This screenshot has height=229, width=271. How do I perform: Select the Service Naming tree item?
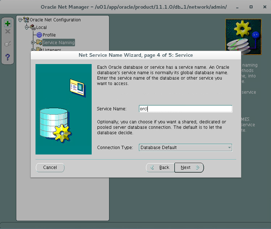pyautogui.click(x=59, y=42)
